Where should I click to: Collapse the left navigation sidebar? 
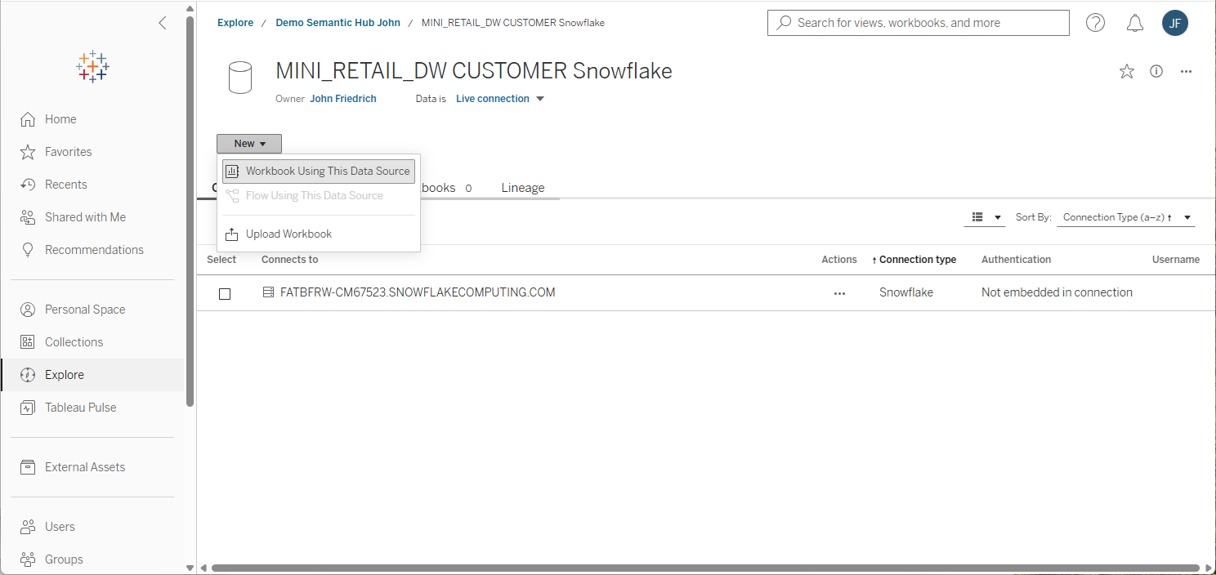pyautogui.click(x=162, y=23)
